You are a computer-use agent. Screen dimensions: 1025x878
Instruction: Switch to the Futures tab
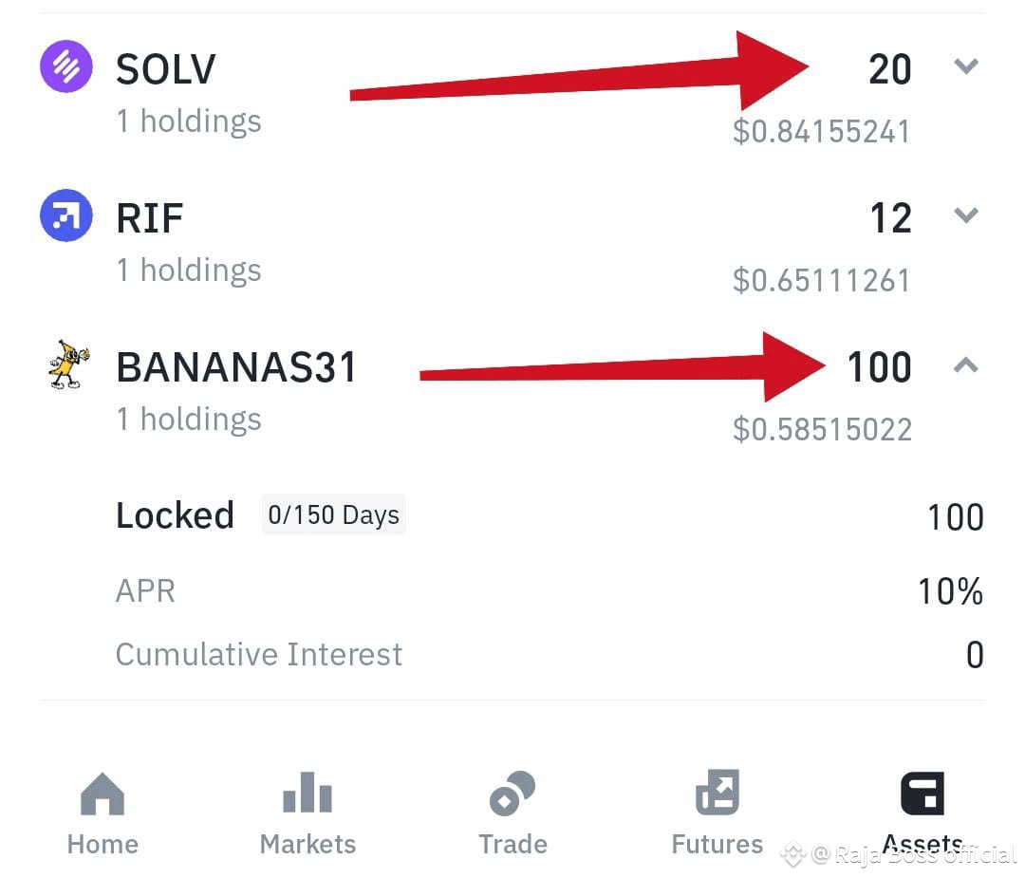717,816
